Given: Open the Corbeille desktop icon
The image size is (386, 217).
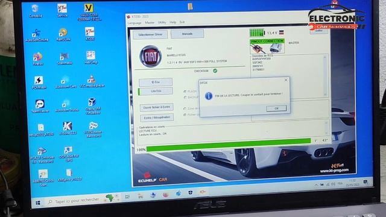Looking at the screenshot, I should (36, 11).
